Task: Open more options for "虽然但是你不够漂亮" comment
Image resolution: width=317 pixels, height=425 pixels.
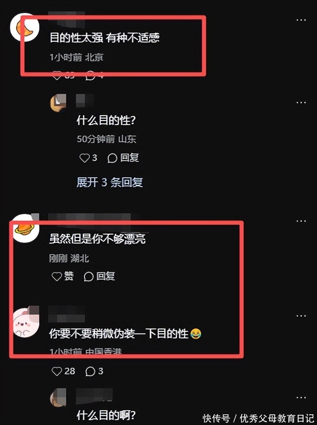Action: [x=301, y=221]
